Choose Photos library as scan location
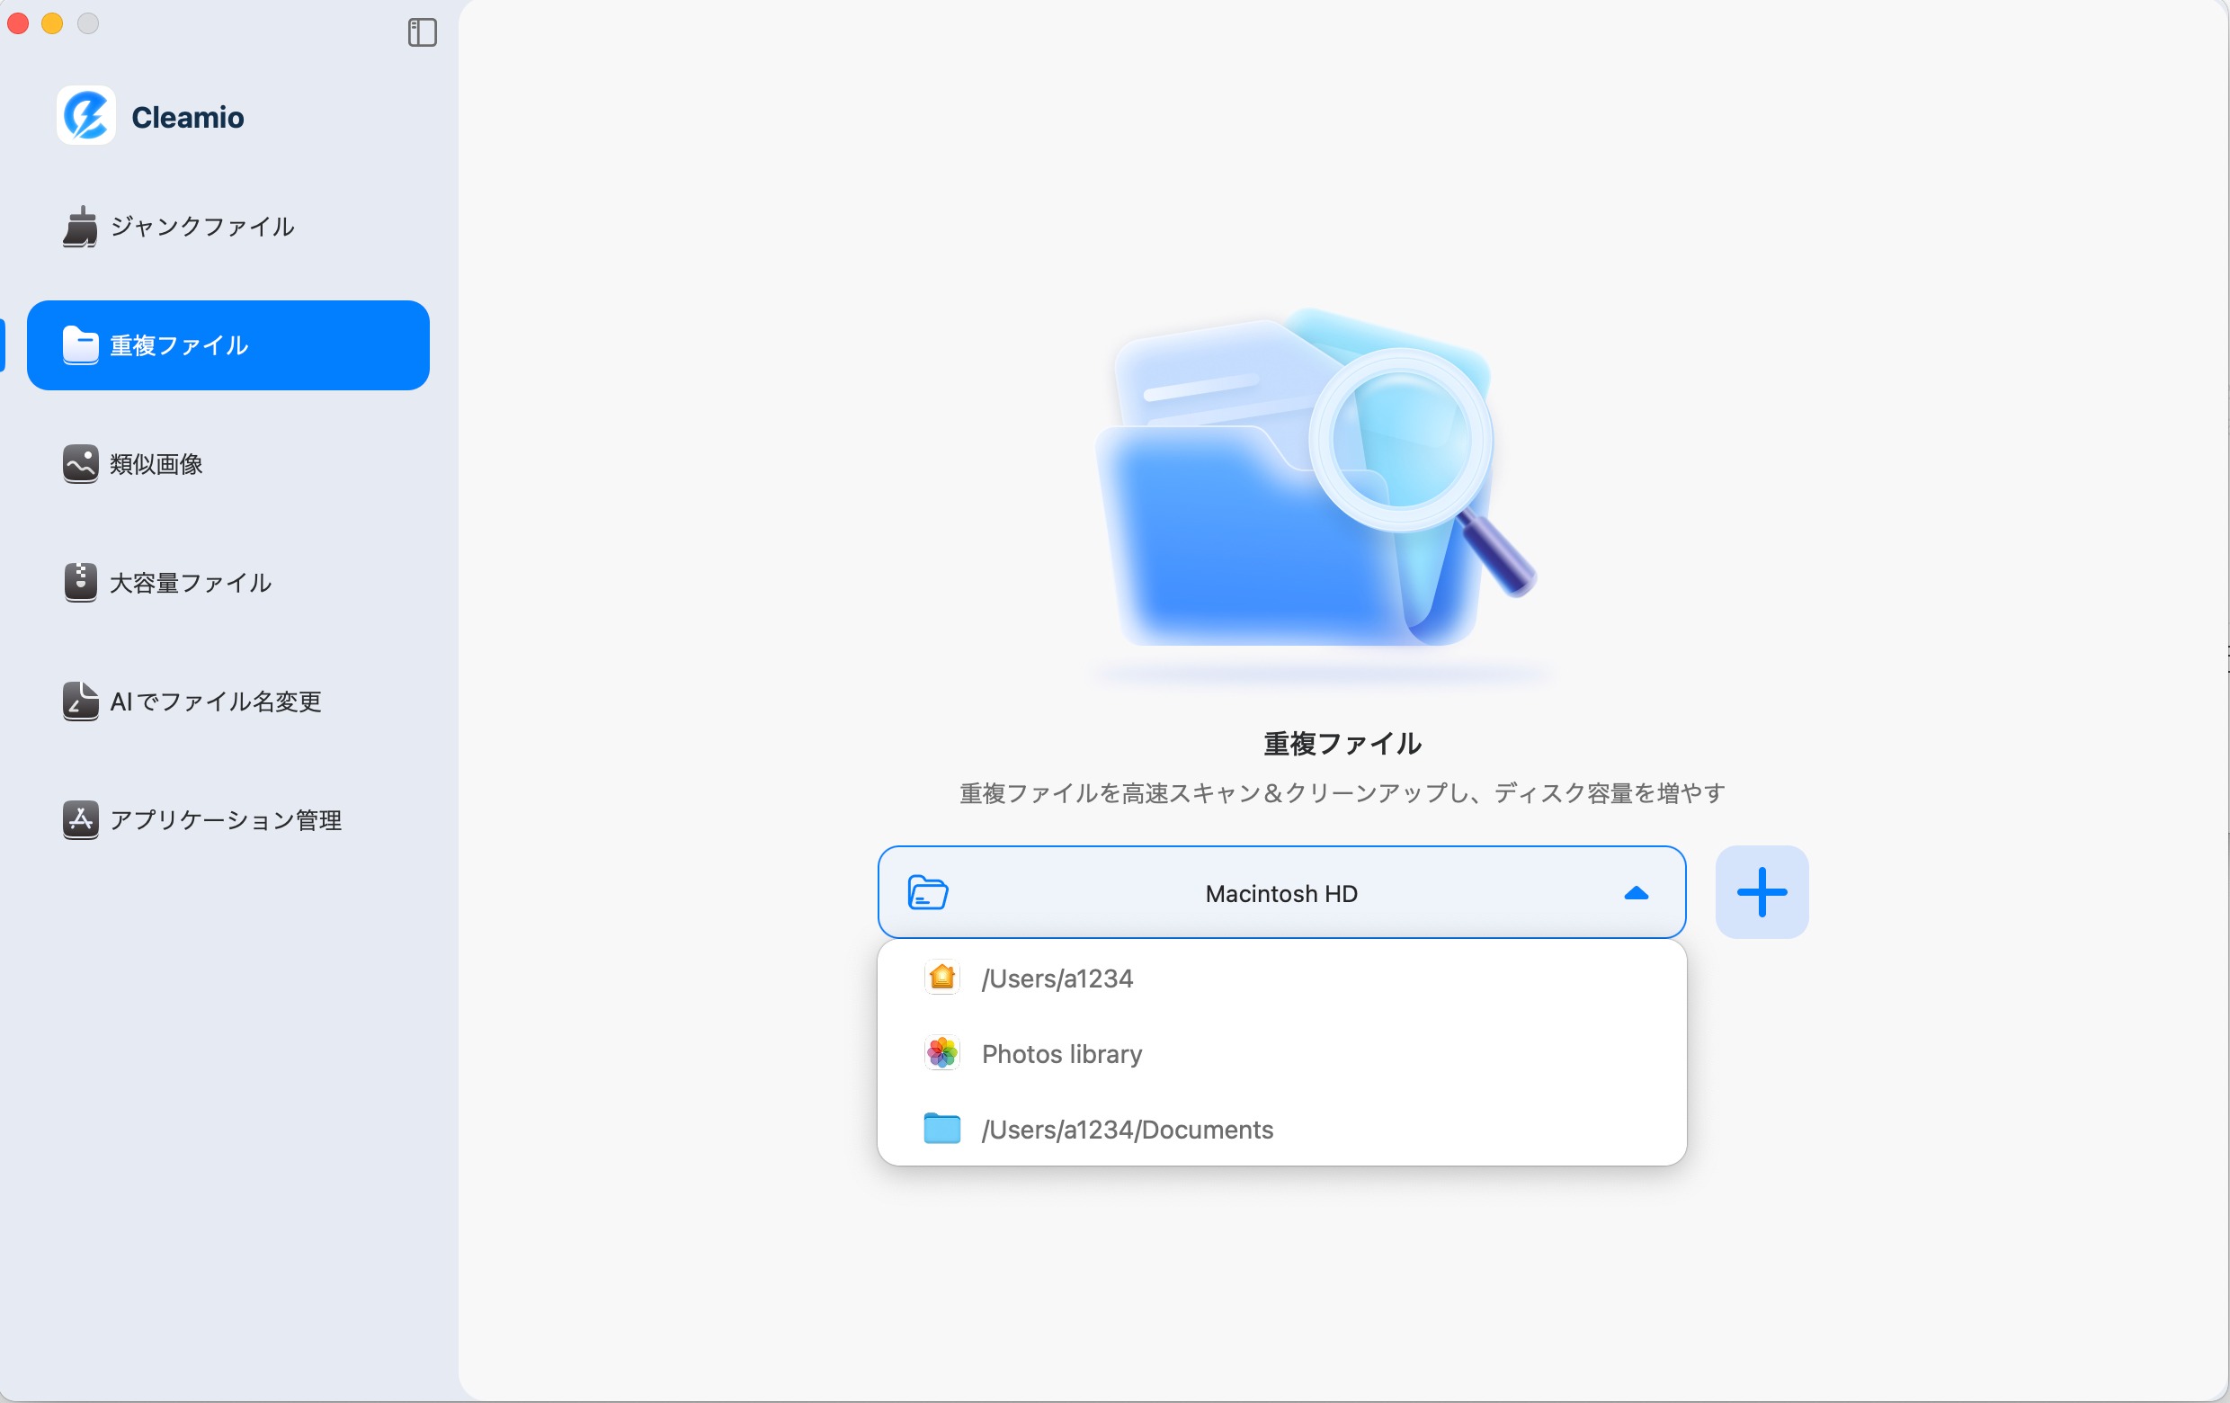Image resolution: width=2230 pixels, height=1403 pixels. pos(1061,1054)
